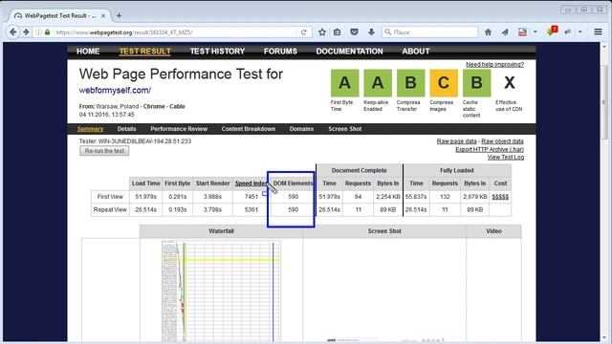
Task: Switch to Performance Review tab
Action: coord(179,129)
